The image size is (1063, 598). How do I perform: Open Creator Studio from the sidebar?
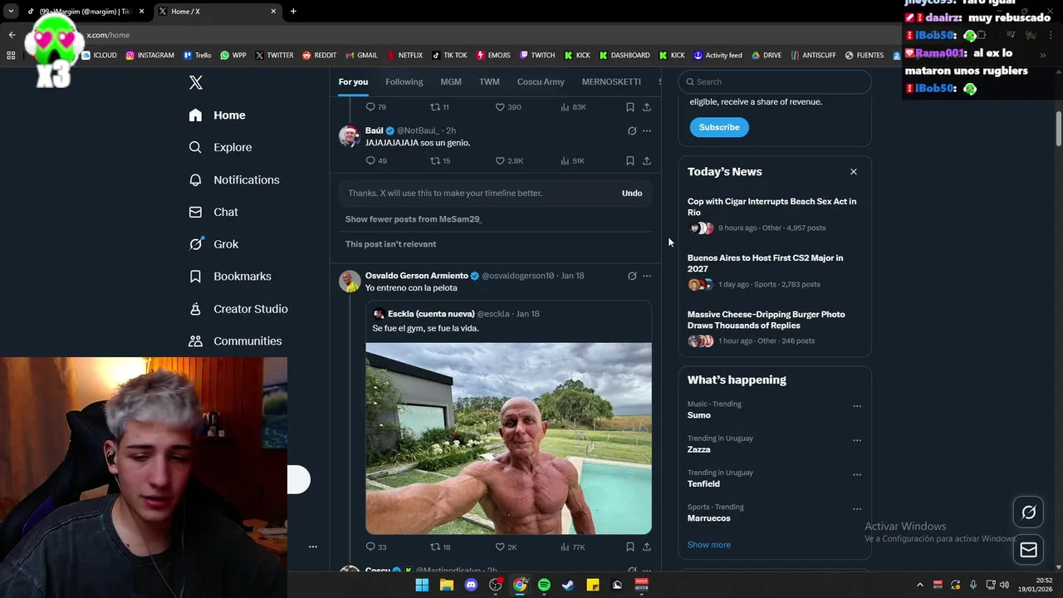(238, 308)
